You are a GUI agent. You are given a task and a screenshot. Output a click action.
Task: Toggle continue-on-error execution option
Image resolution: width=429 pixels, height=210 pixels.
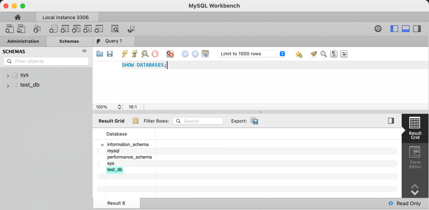coord(170,54)
